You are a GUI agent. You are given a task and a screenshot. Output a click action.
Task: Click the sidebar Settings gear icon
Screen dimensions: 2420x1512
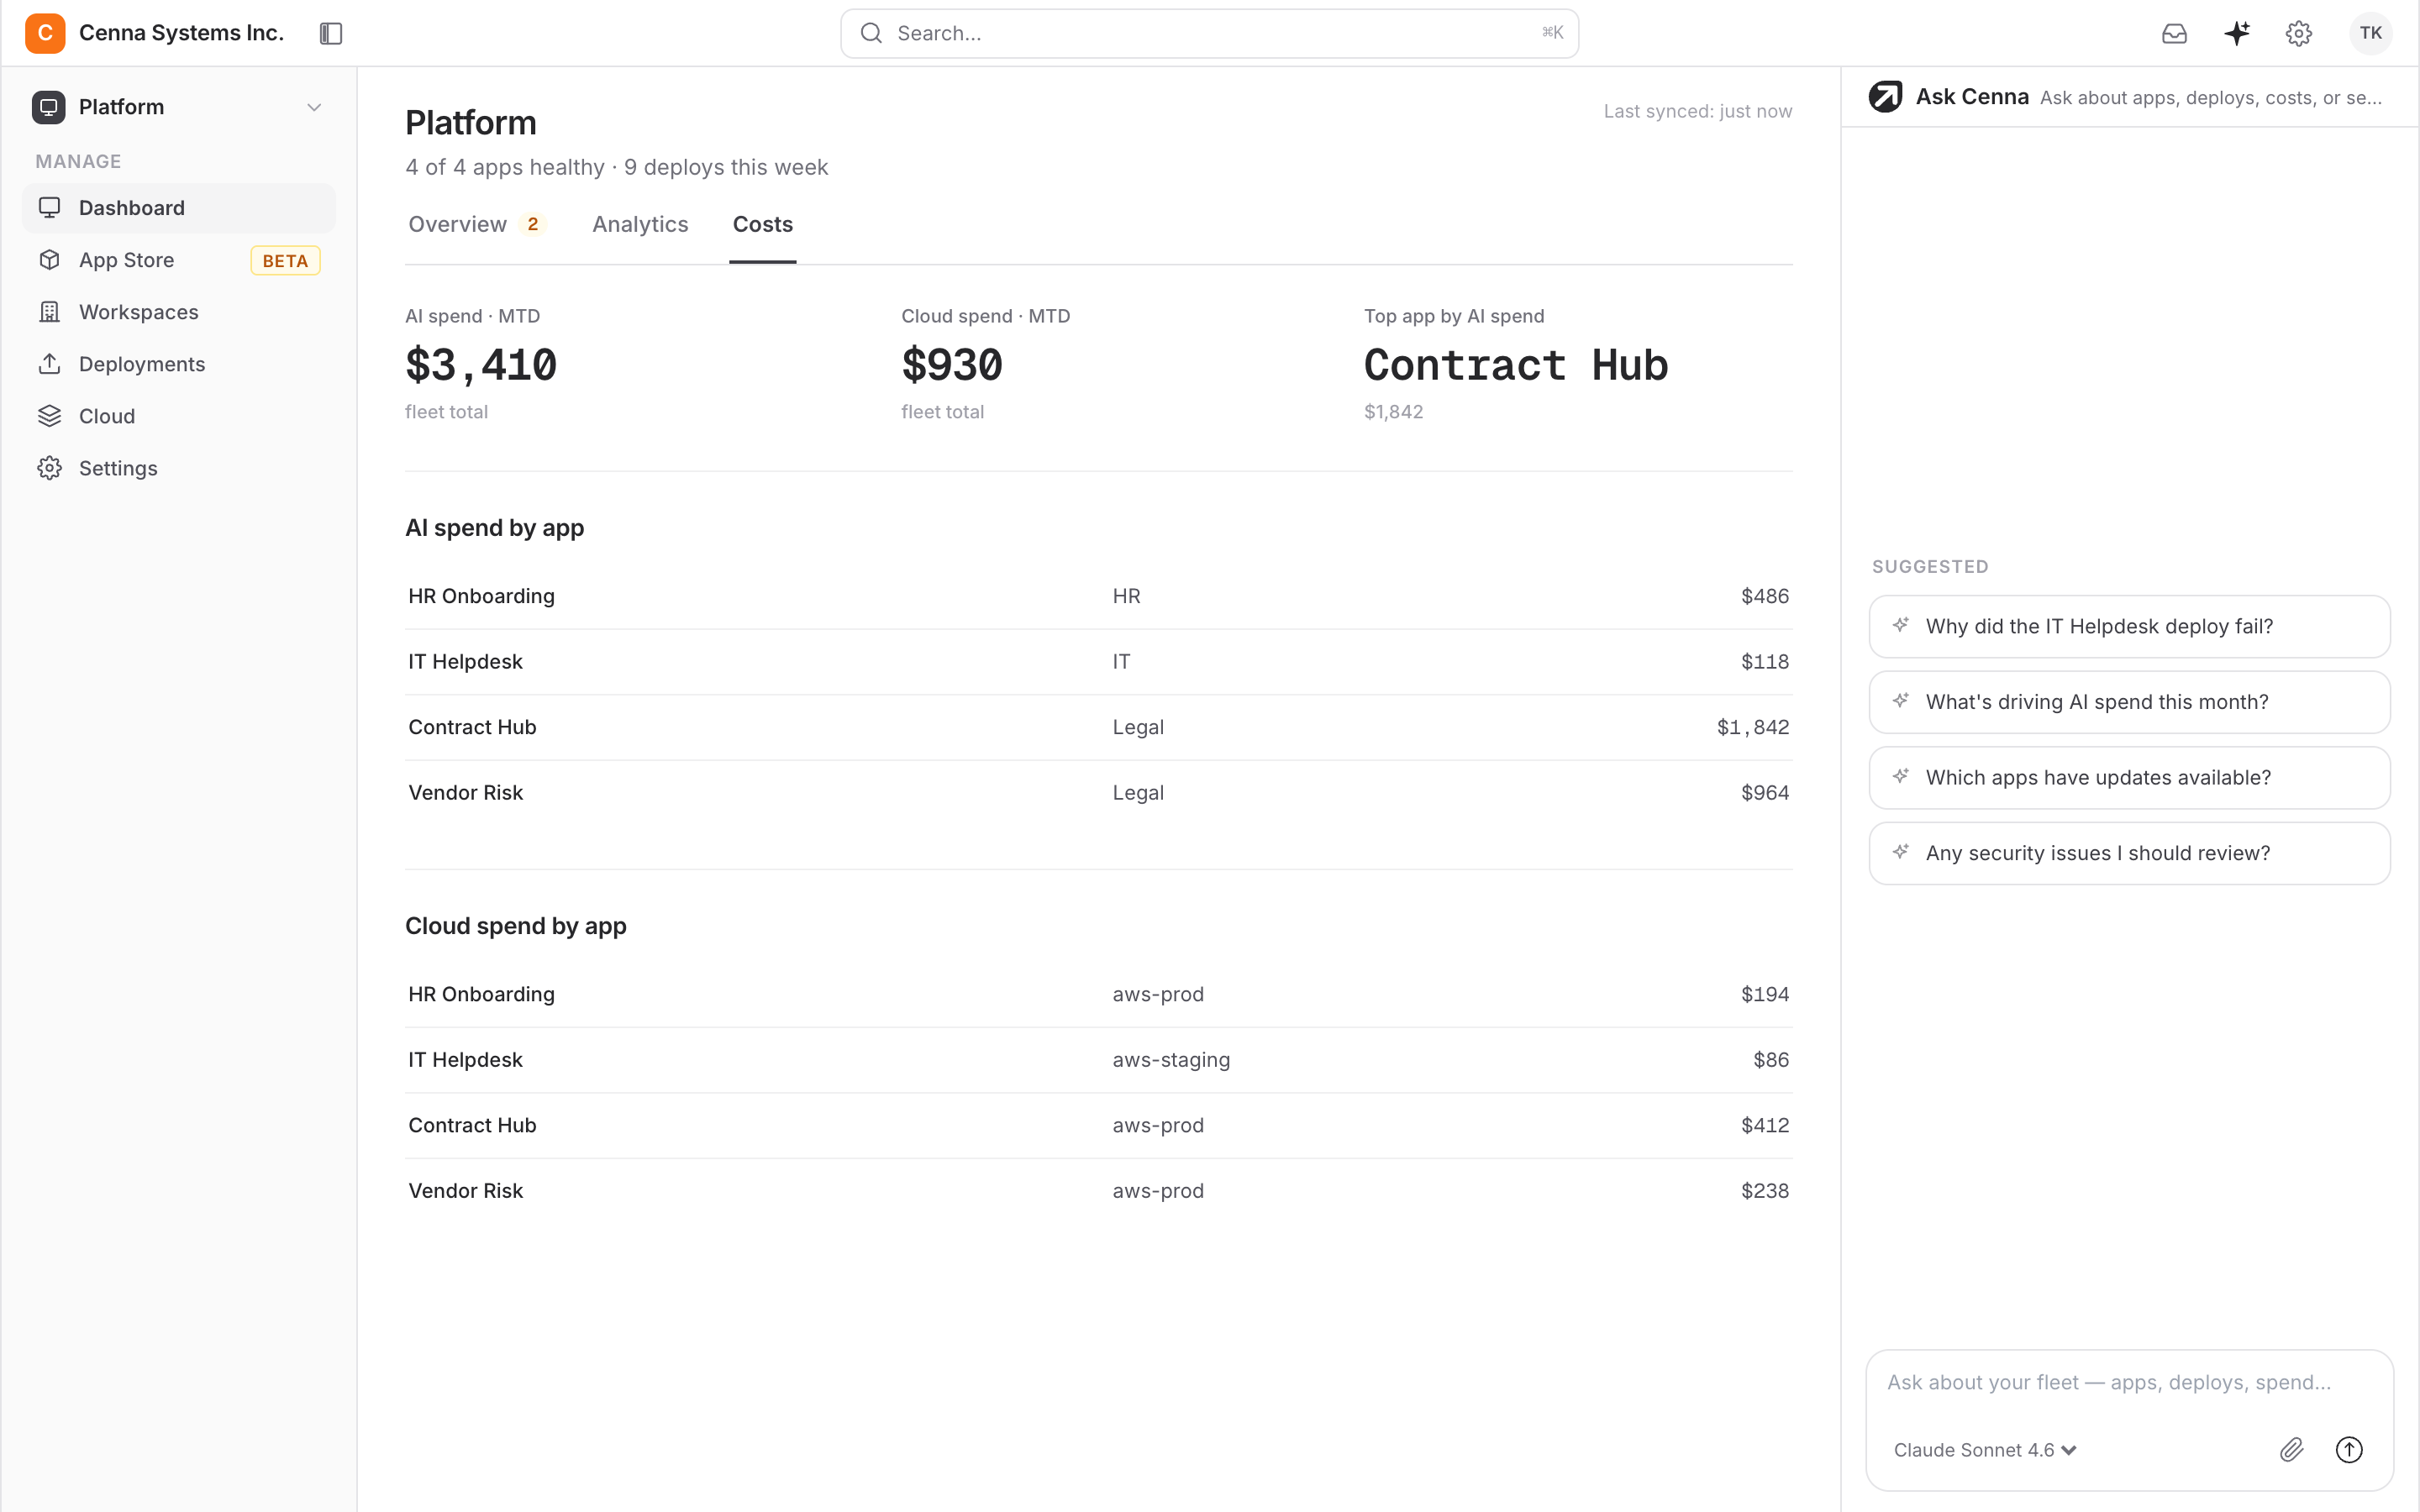click(x=49, y=468)
